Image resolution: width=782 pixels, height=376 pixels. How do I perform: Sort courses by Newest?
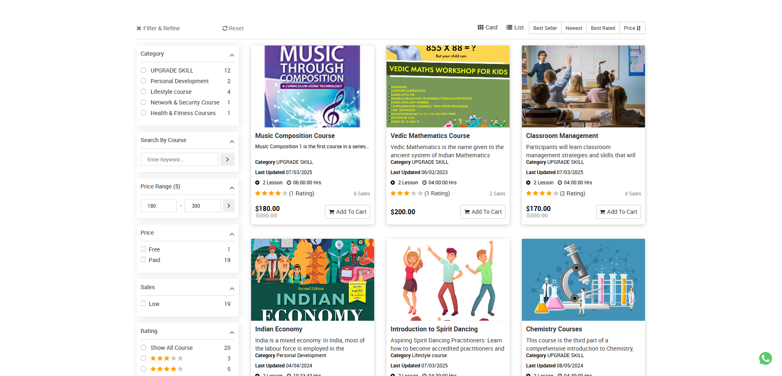[x=574, y=28]
